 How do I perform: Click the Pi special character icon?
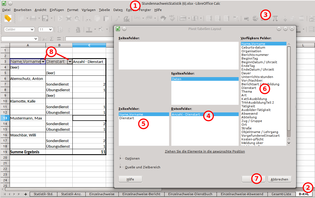pyautogui.click(x=275, y=19)
